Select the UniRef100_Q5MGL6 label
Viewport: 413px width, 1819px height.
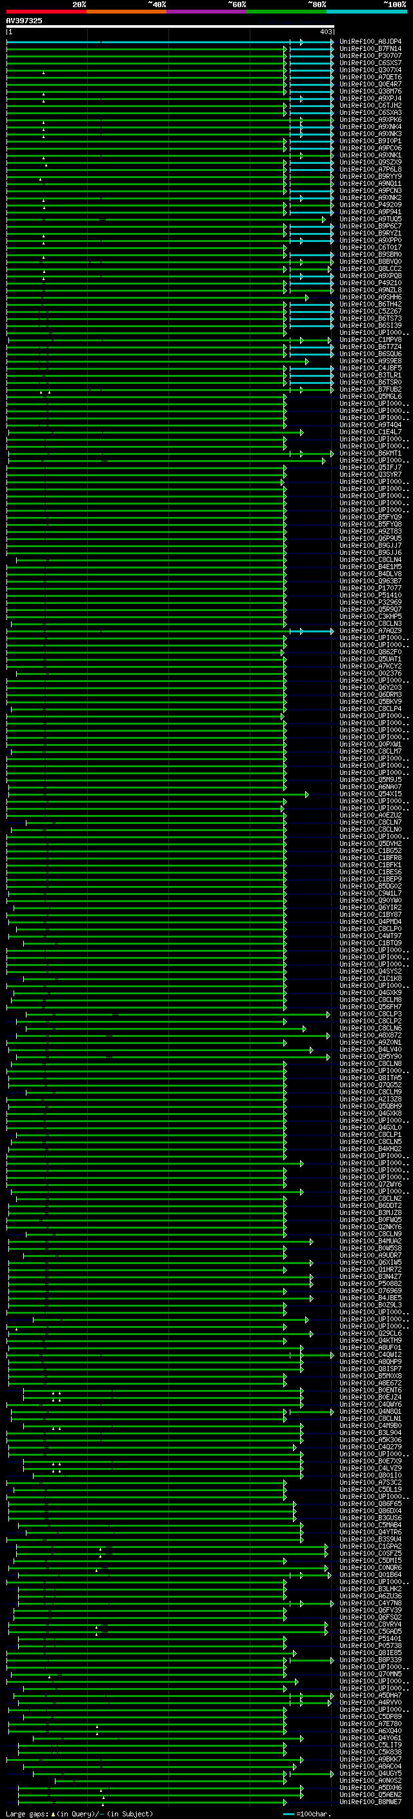pyautogui.click(x=370, y=397)
